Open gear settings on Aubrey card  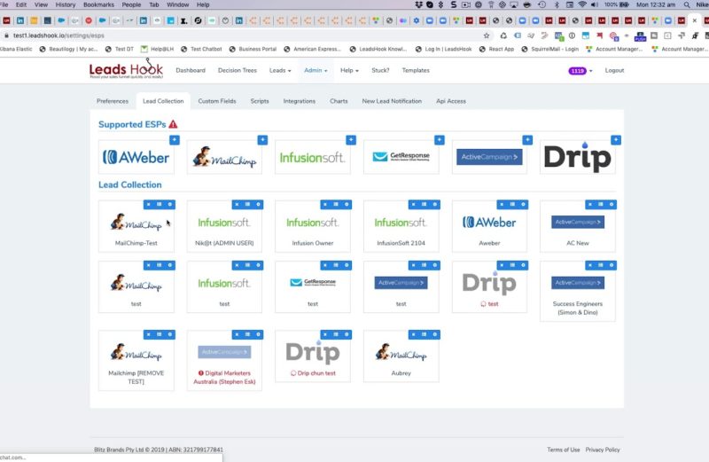(x=435, y=334)
